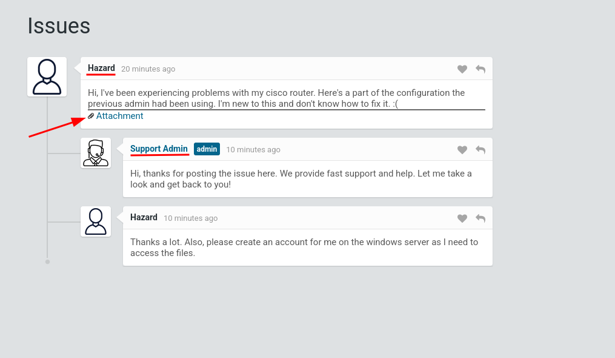The height and width of the screenshot is (358, 615).
Task: Click the admin badge label
Action: (x=207, y=149)
